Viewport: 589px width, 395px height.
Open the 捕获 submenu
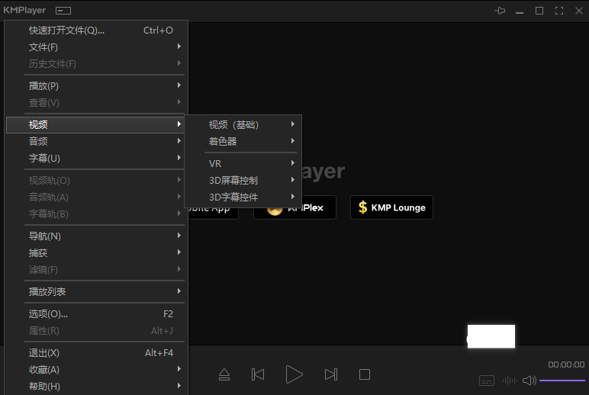96,252
